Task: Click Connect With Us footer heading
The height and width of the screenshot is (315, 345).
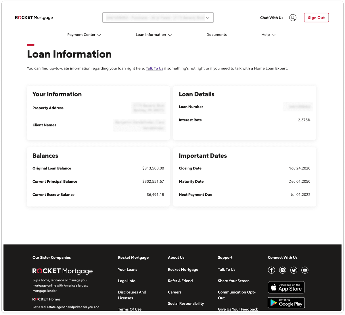Action: pos(283,258)
